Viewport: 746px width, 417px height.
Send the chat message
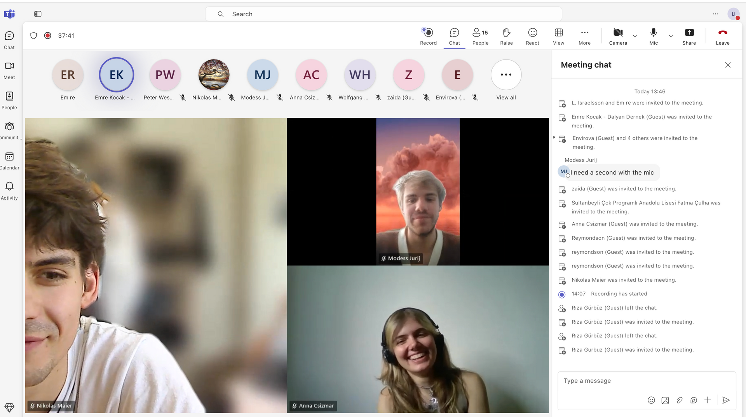[726, 400]
